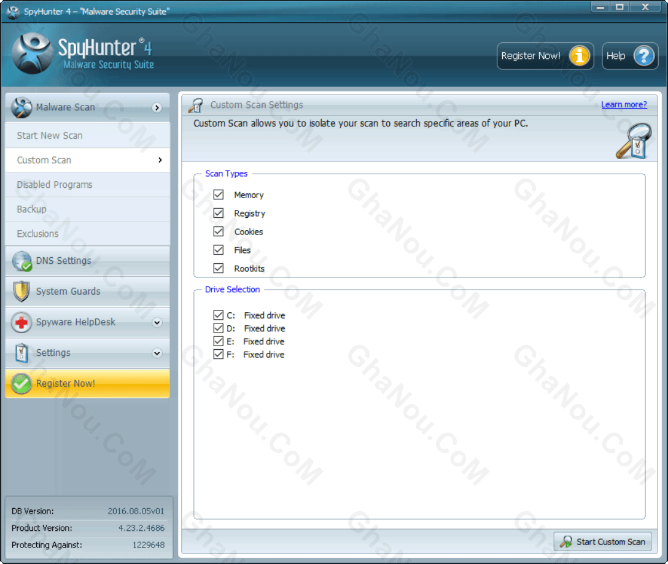Expand the Settings dropdown arrow
Viewport: 668px width, 564px height.
(157, 353)
